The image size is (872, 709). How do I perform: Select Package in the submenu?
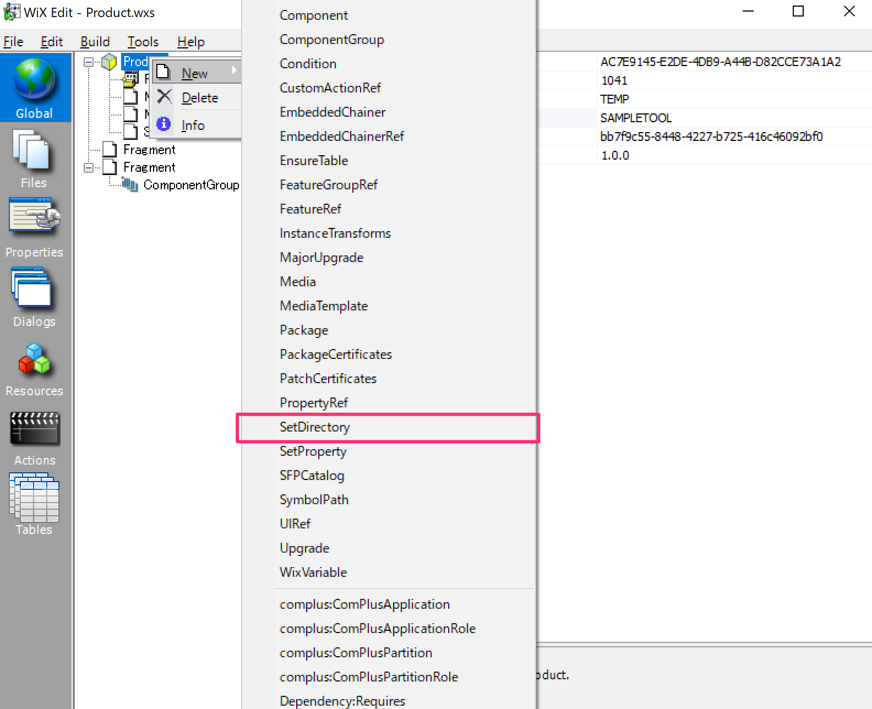click(x=388, y=330)
